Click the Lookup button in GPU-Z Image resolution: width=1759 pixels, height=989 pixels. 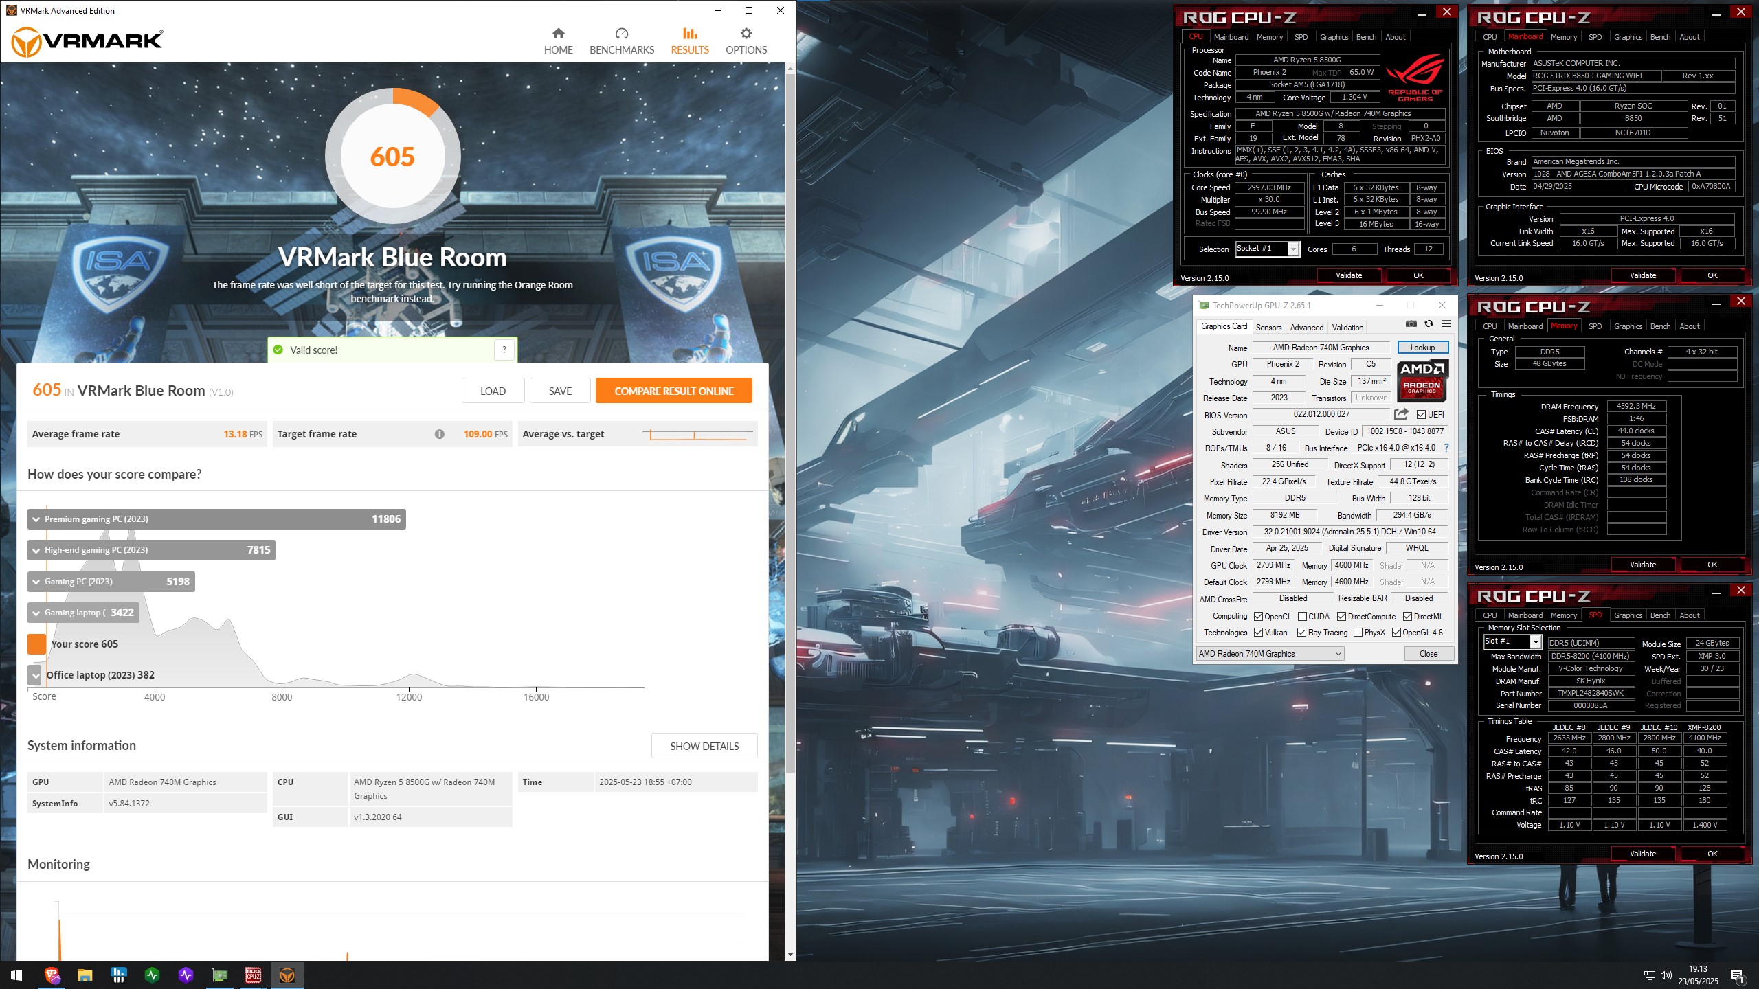tap(1422, 348)
